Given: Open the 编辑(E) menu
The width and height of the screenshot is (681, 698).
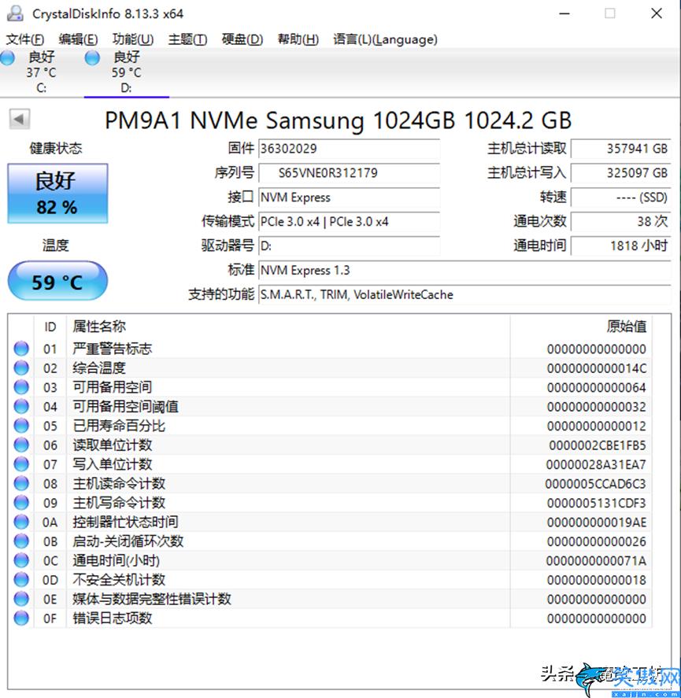Looking at the screenshot, I should coord(78,39).
